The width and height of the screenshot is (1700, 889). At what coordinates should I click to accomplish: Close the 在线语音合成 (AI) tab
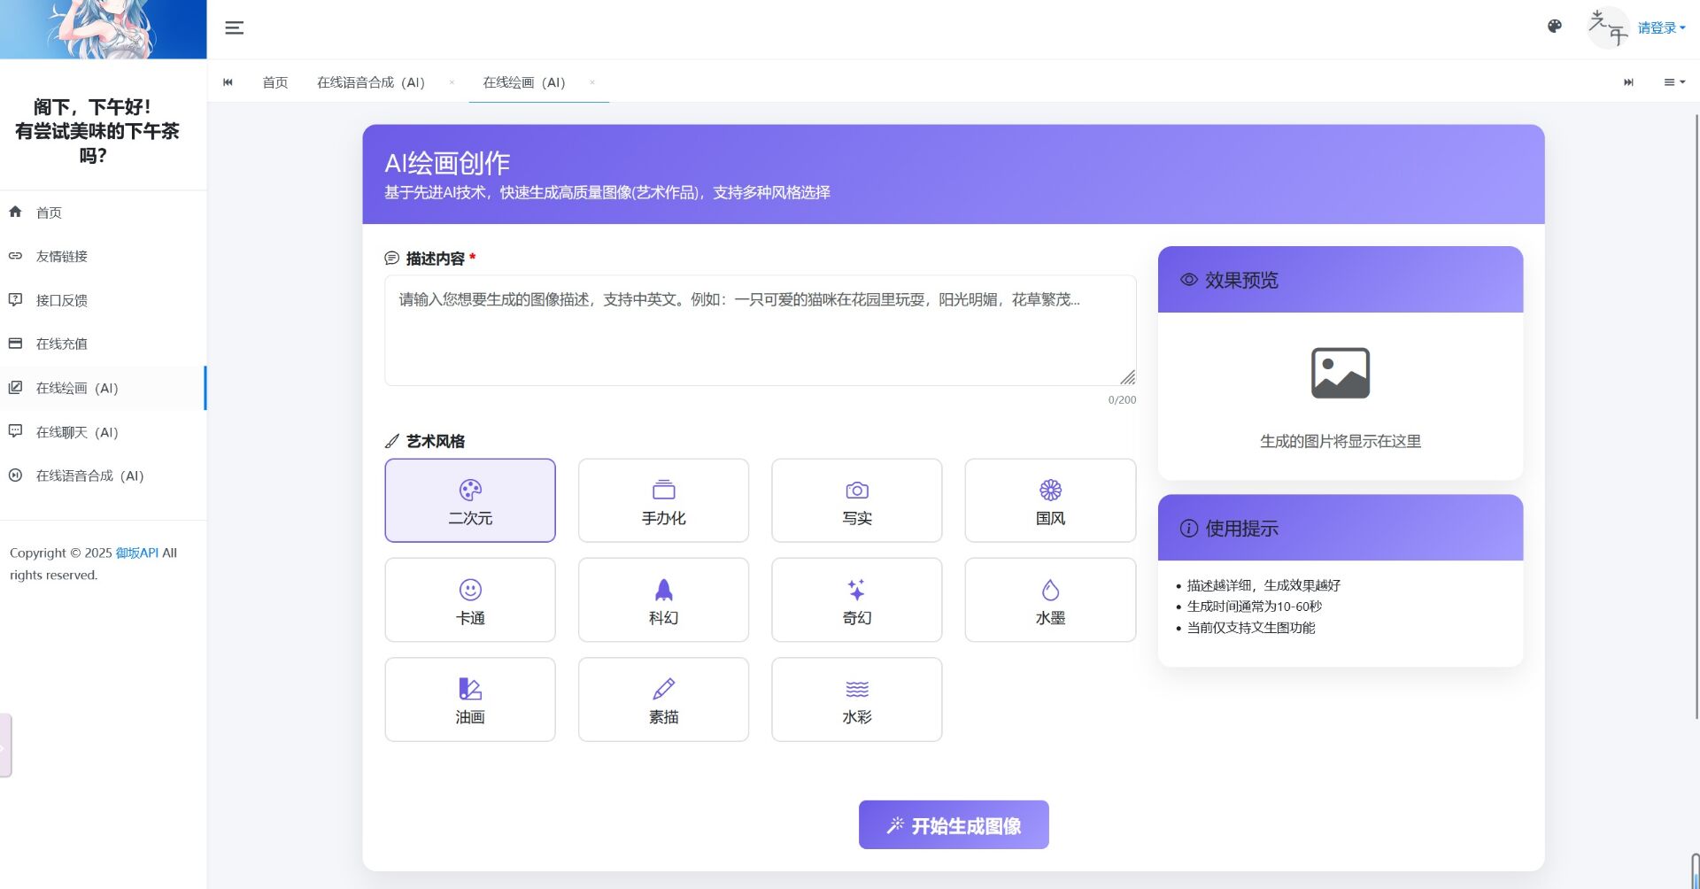point(452,82)
